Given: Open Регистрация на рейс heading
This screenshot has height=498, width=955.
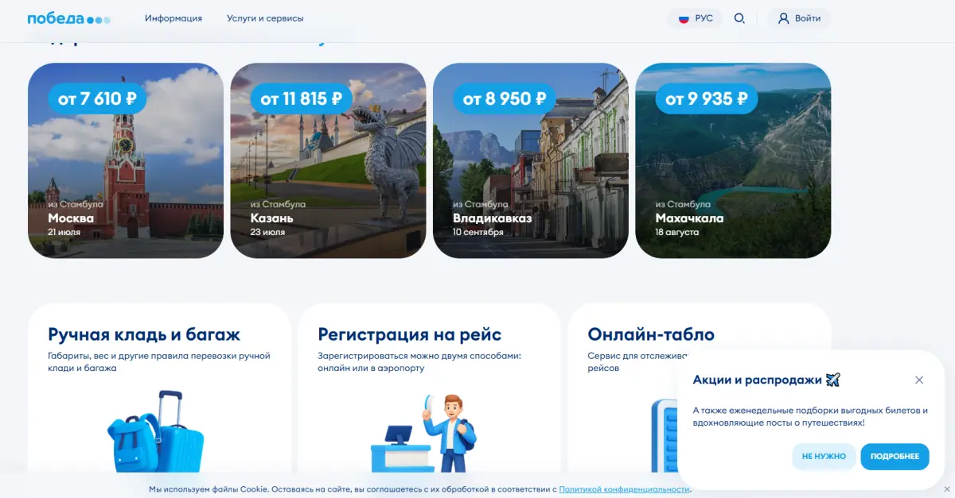Looking at the screenshot, I should pyautogui.click(x=409, y=334).
